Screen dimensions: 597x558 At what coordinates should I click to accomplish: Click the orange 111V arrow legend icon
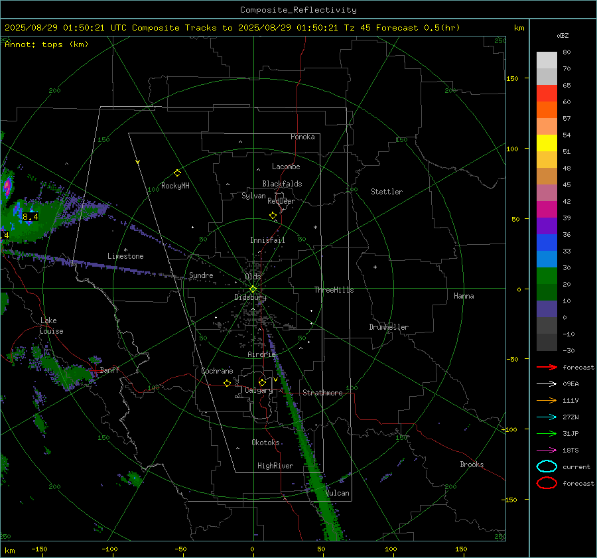click(547, 400)
